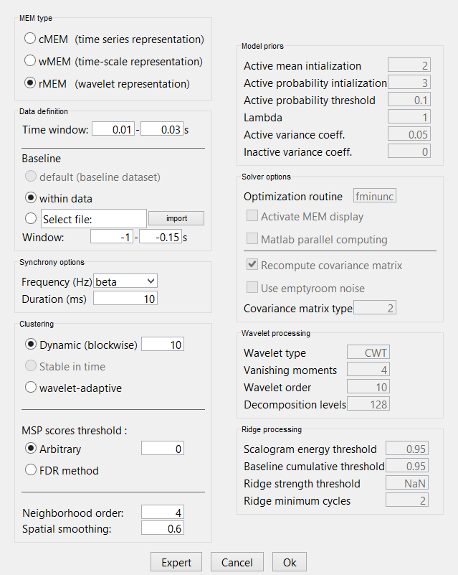
Task: Confirm with the Ok button
Action: pos(289,562)
